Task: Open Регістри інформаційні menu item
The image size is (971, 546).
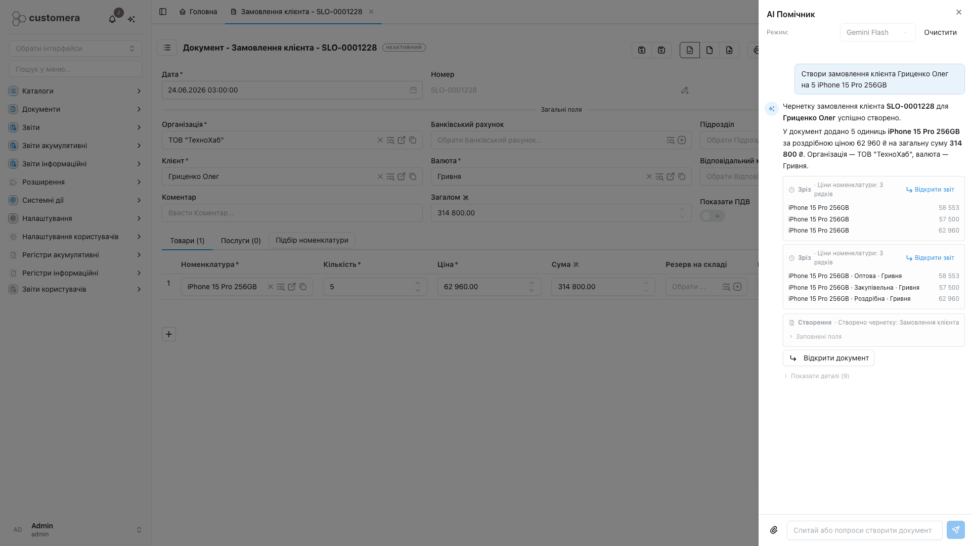Action: click(x=75, y=273)
